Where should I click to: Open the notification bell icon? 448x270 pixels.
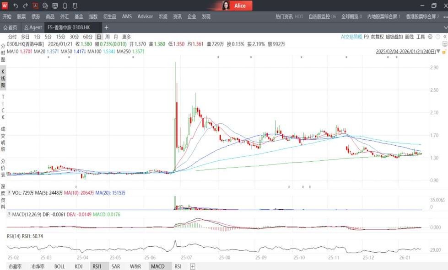coord(65,6)
